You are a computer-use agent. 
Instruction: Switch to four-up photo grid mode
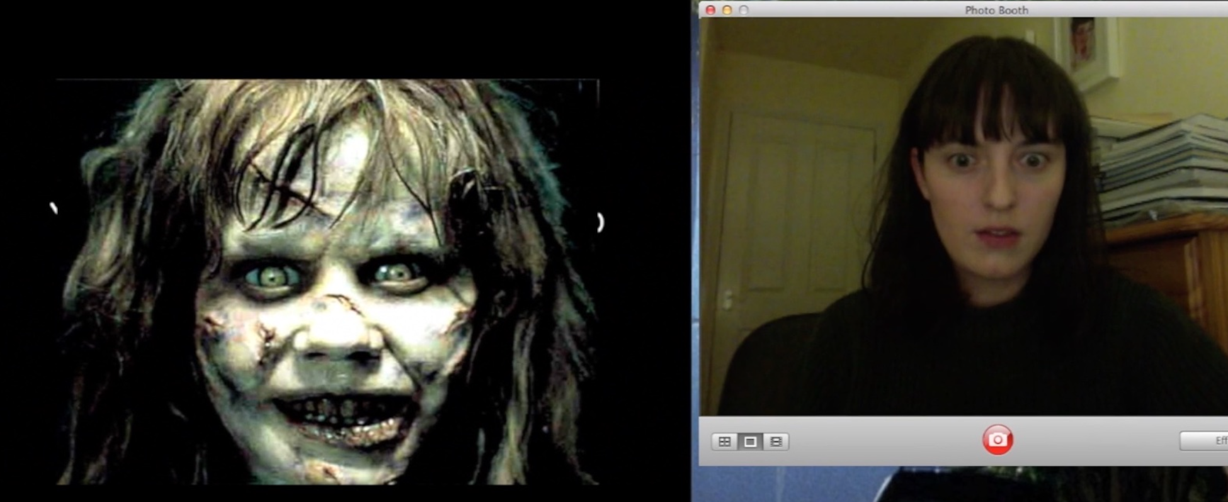[x=724, y=442]
